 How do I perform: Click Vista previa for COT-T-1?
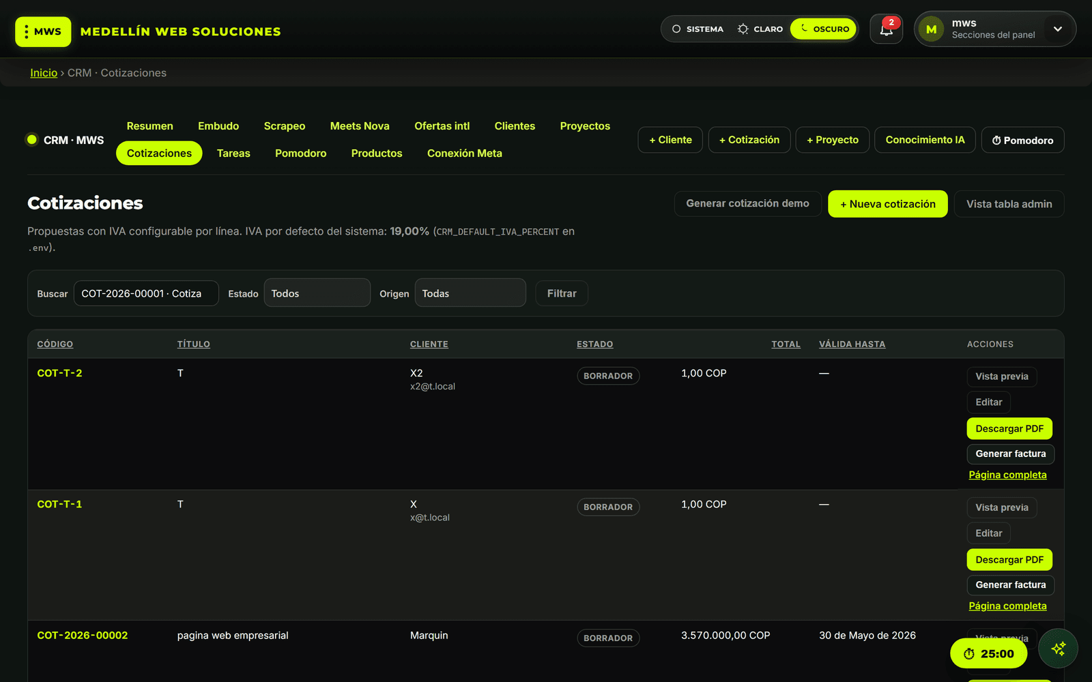[1002, 507]
